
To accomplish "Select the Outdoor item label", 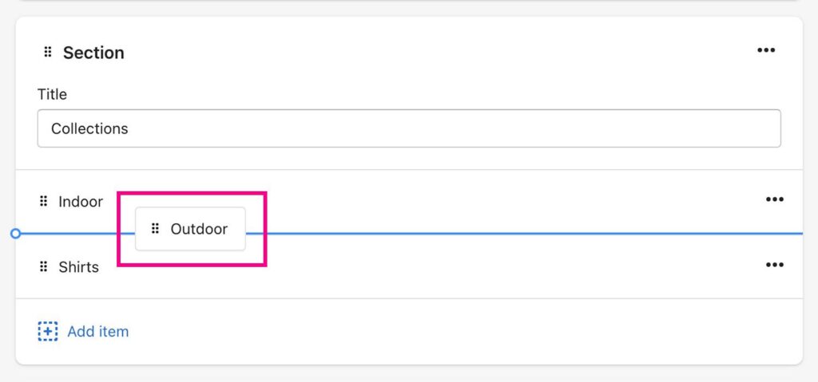I will pos(199,230).
